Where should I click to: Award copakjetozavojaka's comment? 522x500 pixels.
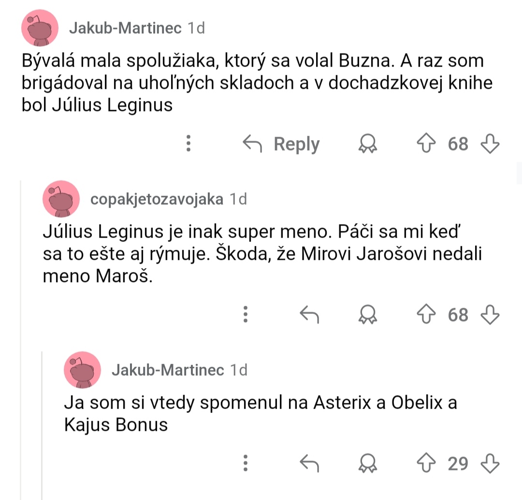(368, 315)
